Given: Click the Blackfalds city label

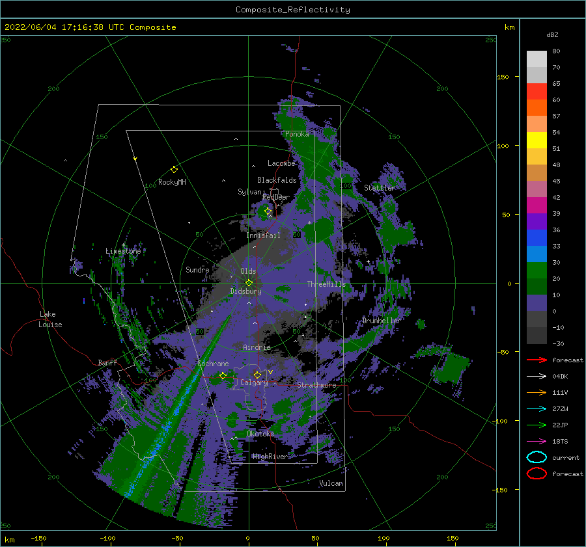Looking at the screenshot, I should click(277, 180).
